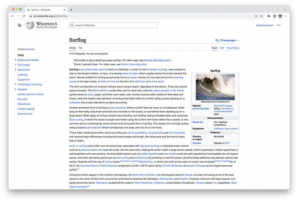Viewport: 298px width, 201px height.
Task: Click the Wikipedia globe logo
Action: [30, 25]
